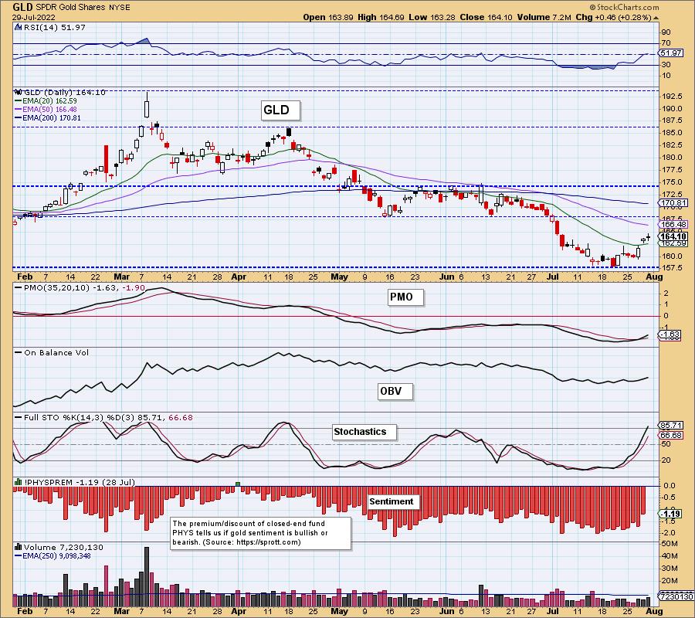Click the 85.71 stochastics axis tag
The image size is (695, 618).
click(x=671, y=425)
